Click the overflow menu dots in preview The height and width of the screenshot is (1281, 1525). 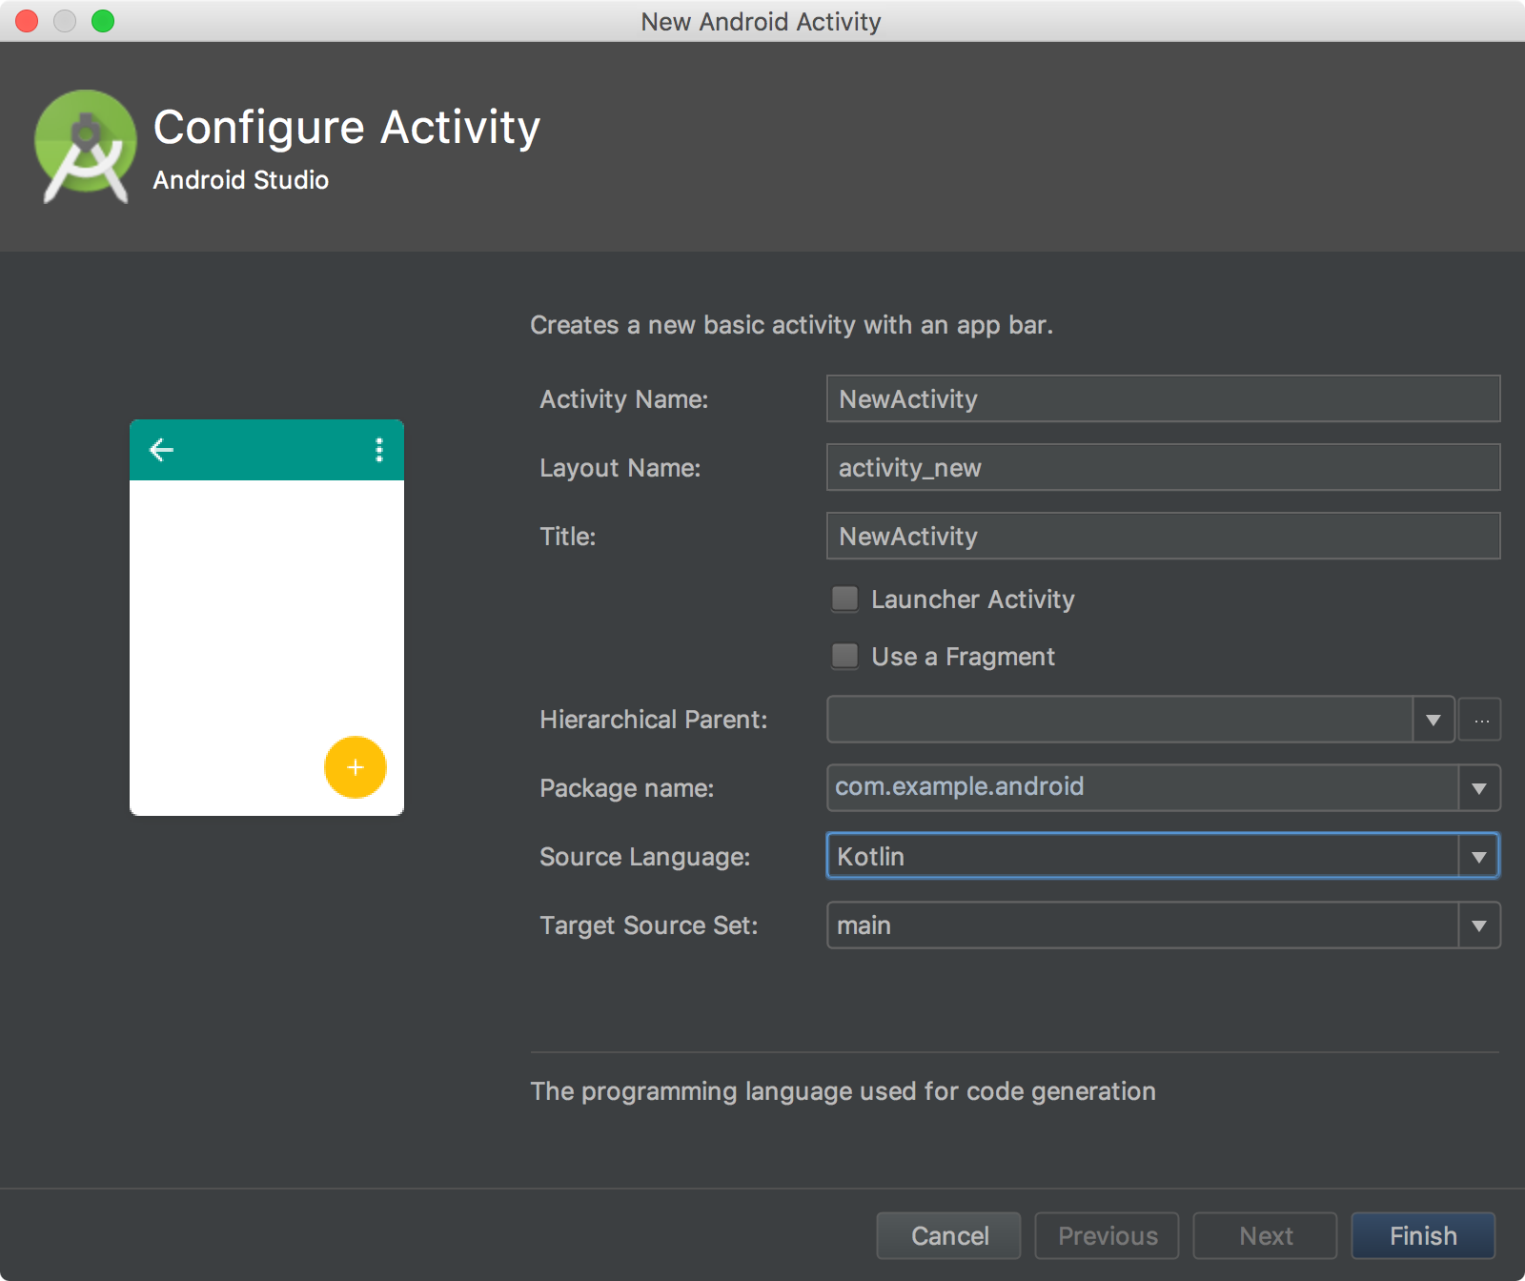tap(379, 450)
